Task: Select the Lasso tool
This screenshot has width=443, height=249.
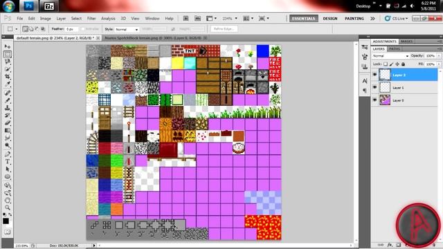Action: (x=8, y=62)
